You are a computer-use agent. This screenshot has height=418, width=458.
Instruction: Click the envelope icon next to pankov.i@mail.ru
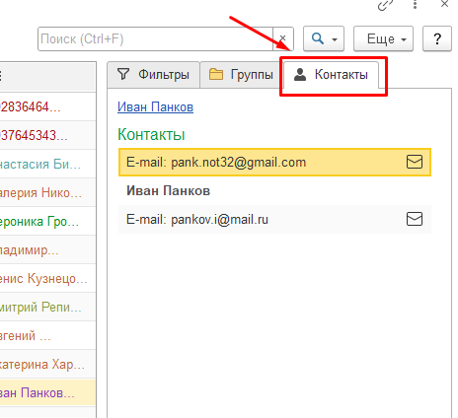click(415, 219)
